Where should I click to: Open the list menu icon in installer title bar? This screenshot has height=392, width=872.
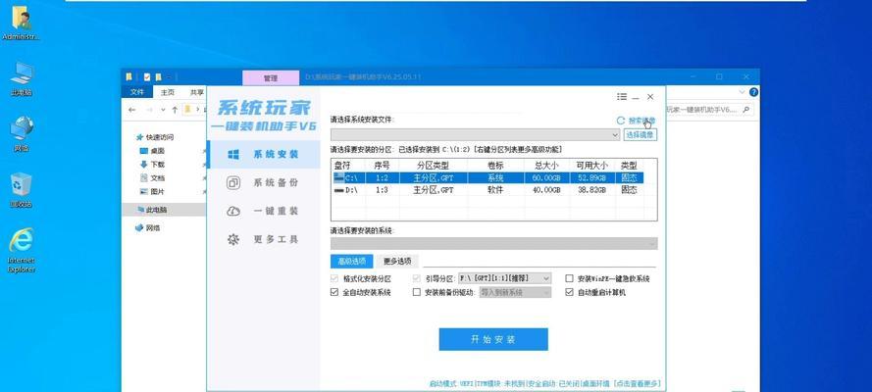click(622, 97)
